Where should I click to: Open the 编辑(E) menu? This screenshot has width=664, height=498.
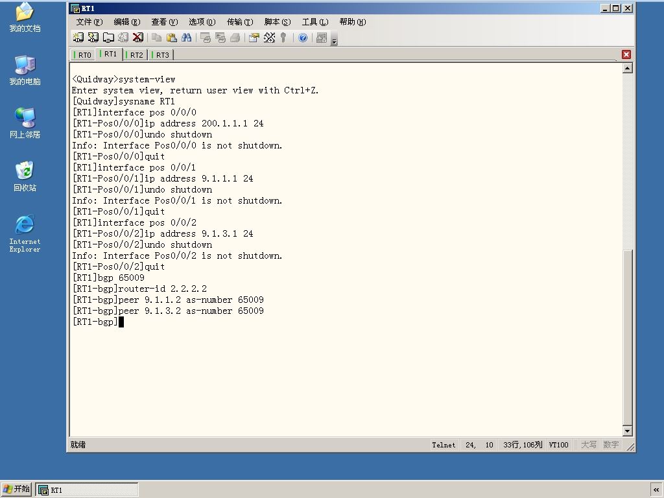(127, 21)
